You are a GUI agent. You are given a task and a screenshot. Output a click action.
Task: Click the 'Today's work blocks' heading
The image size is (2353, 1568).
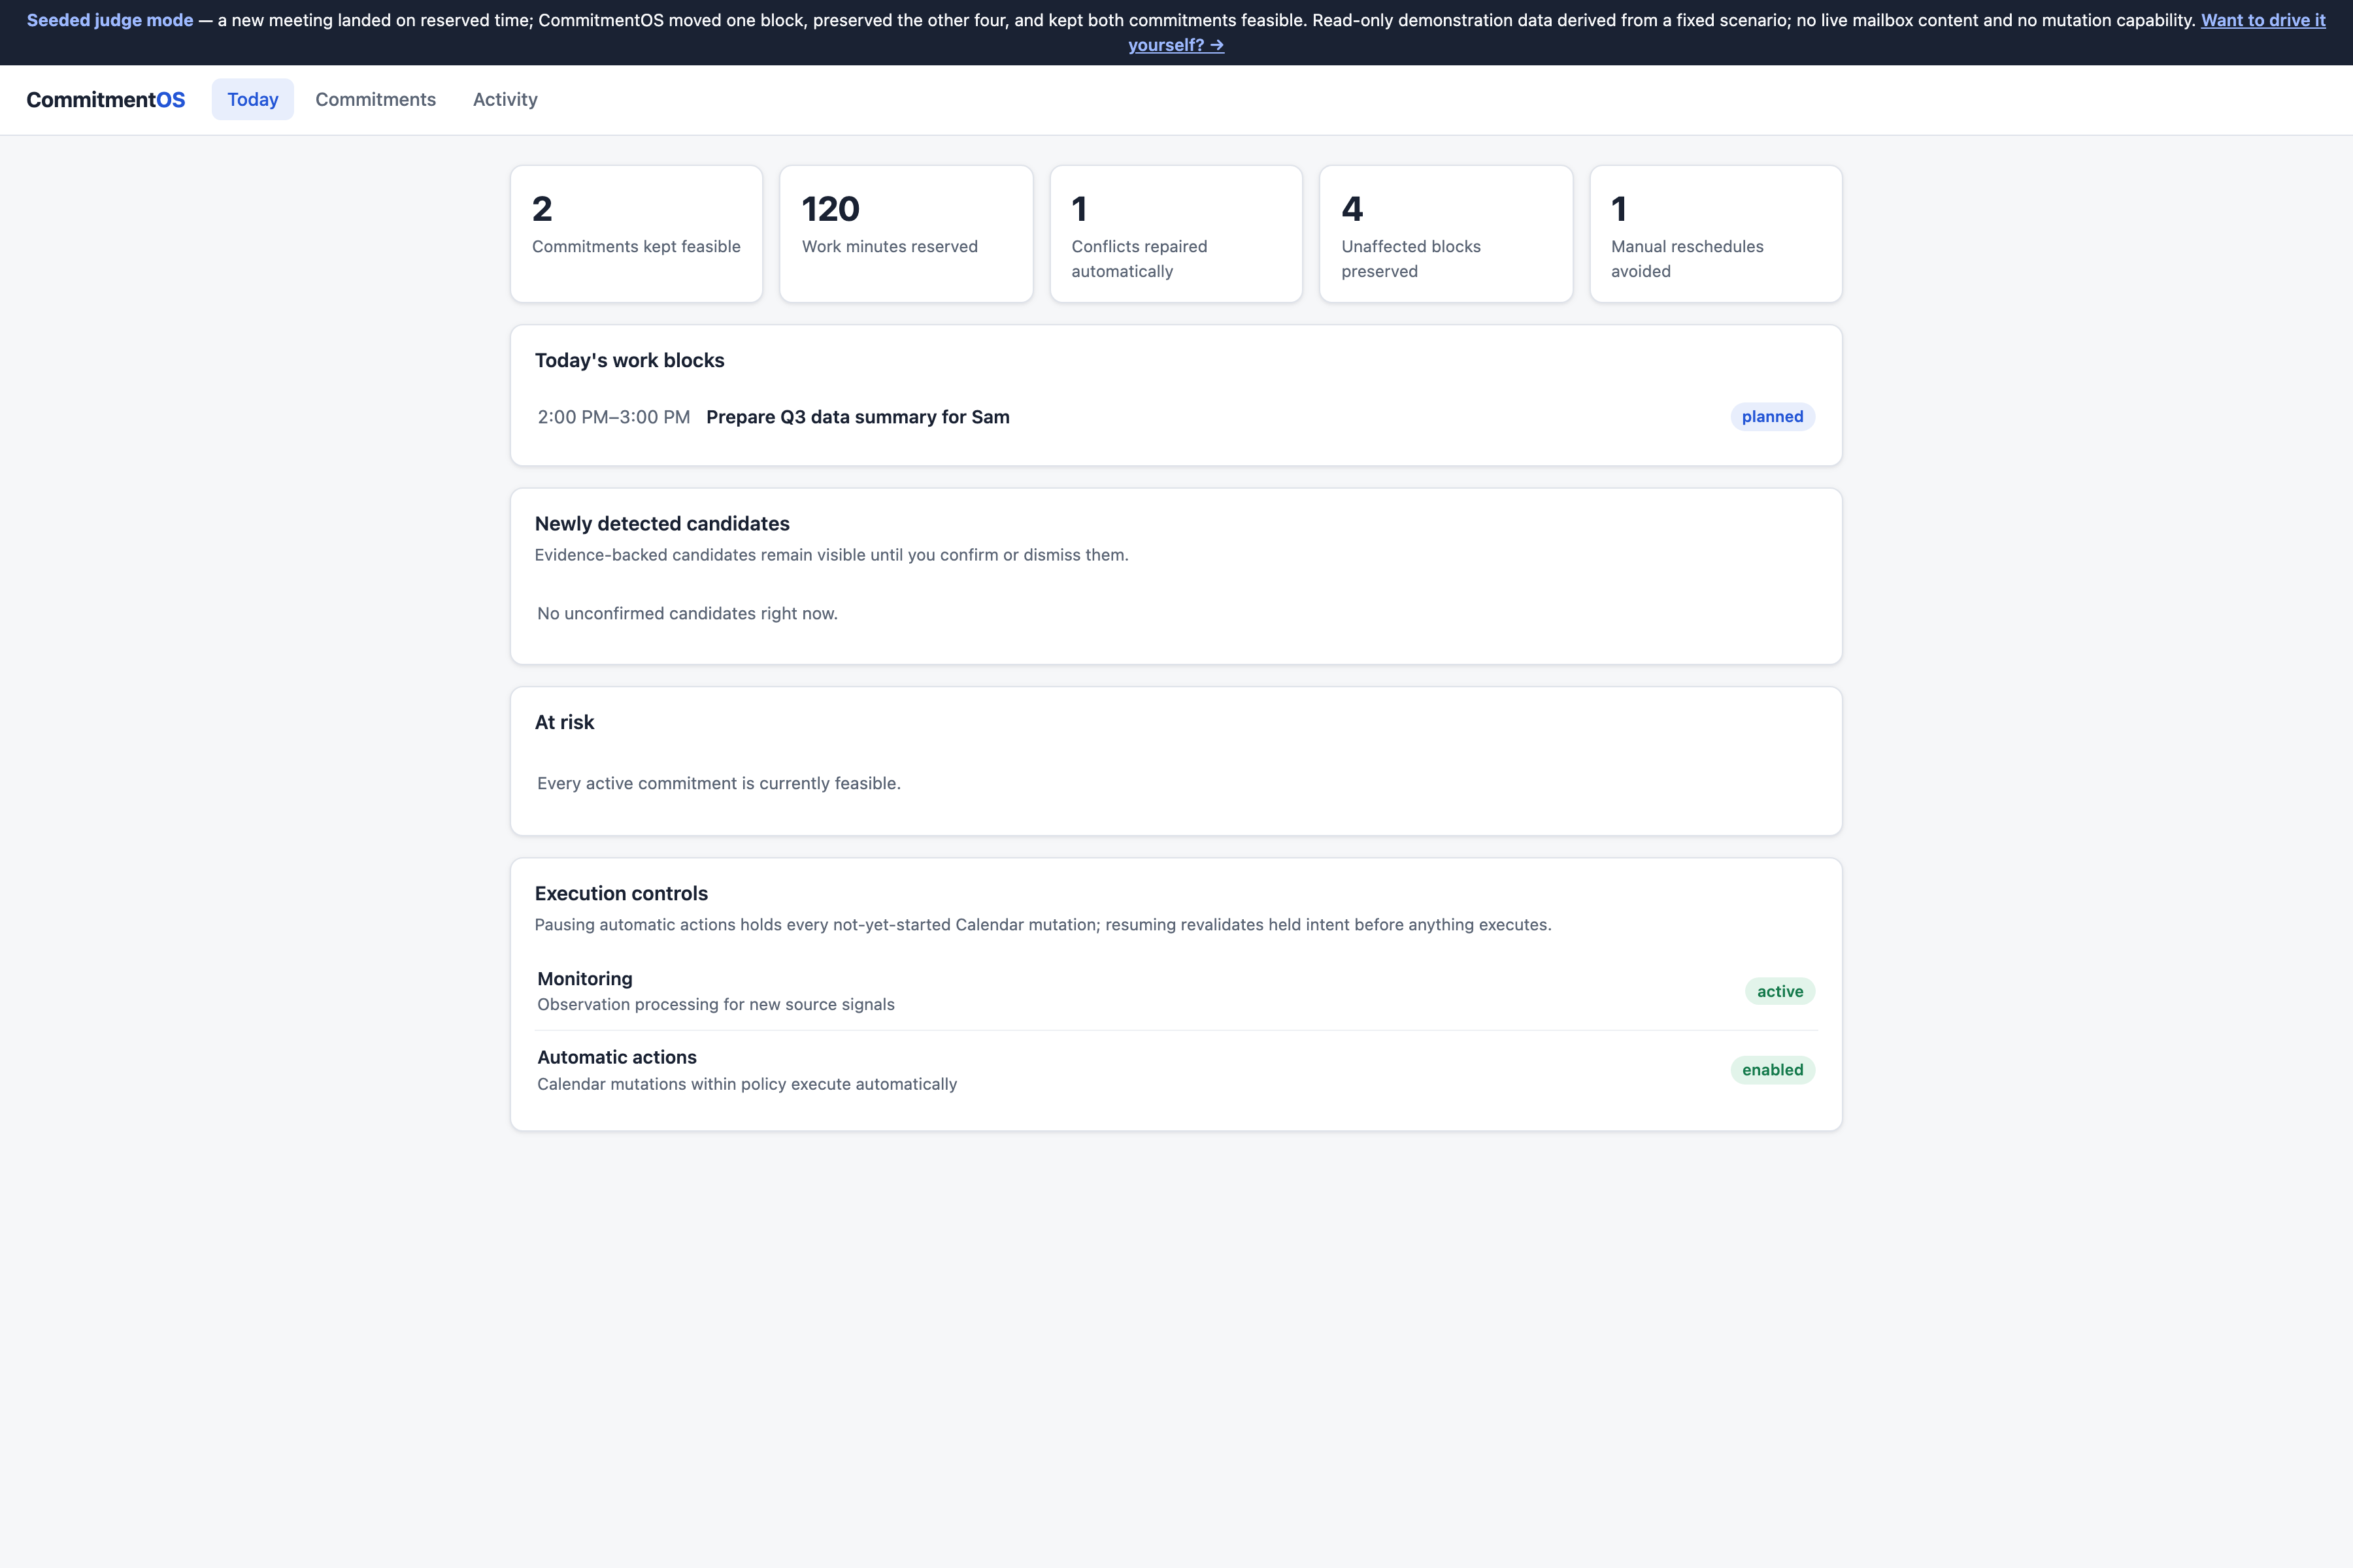tap(629, 360)
